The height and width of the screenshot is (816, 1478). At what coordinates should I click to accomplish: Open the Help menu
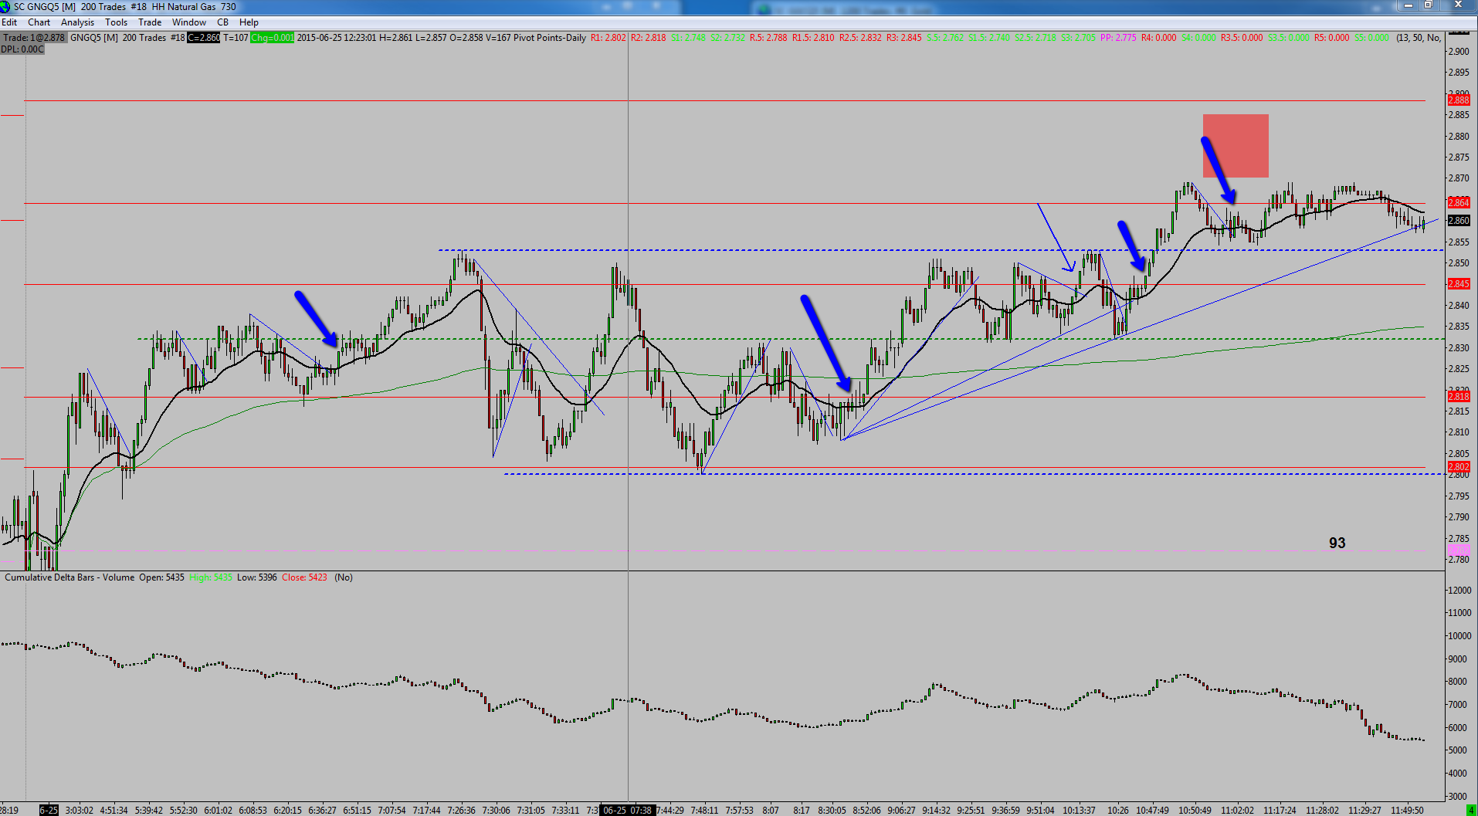(x=249, y=22)
